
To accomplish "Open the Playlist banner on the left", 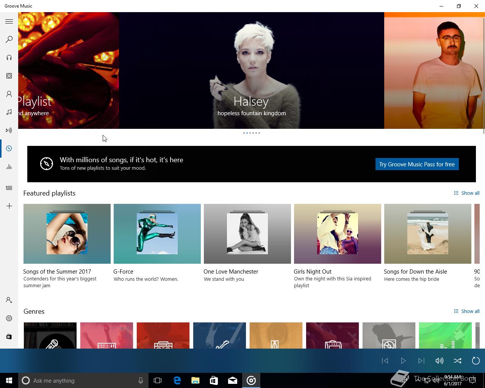I will coord(69,70).
